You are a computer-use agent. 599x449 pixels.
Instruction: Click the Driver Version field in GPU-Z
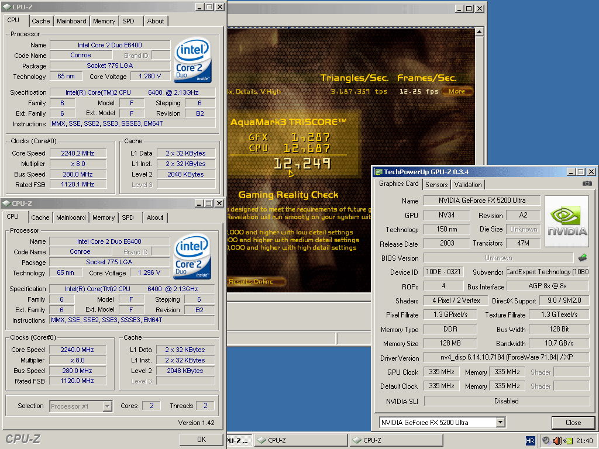tap(507, 357)
